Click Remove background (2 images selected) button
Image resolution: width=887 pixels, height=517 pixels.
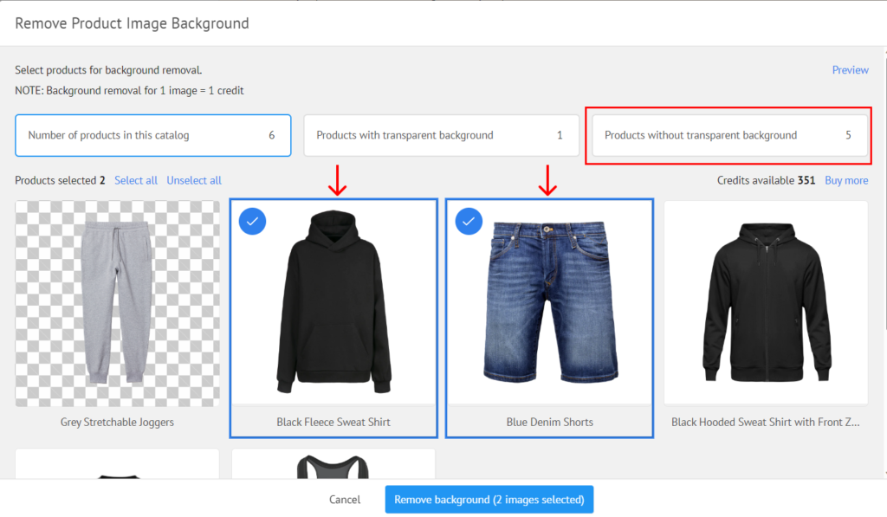point(489,500)
